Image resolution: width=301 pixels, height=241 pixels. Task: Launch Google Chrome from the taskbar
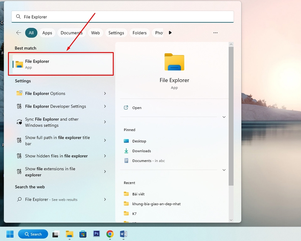110,234
